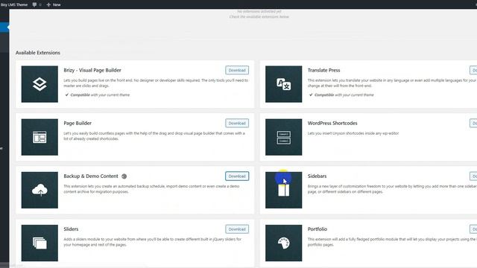477x268 pixels.
Task: Click the Translate Press title
Action: tap(323, 70)
